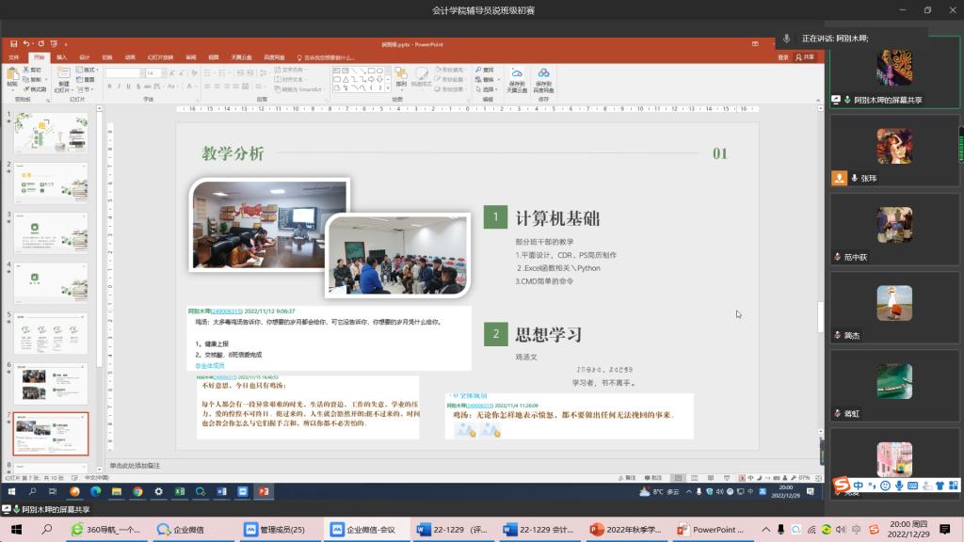Open the font size dropdown

[162, 72]
